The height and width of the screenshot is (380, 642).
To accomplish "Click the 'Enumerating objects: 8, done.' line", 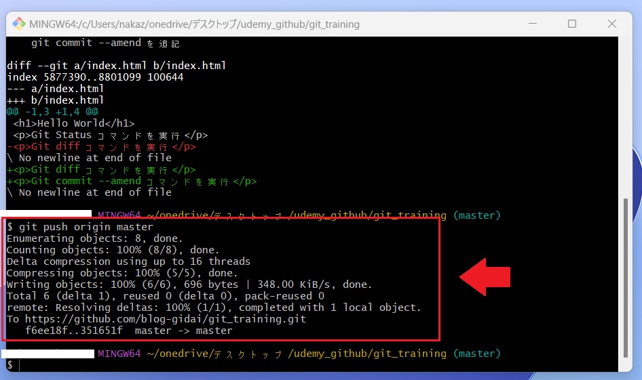I will 94,238.
